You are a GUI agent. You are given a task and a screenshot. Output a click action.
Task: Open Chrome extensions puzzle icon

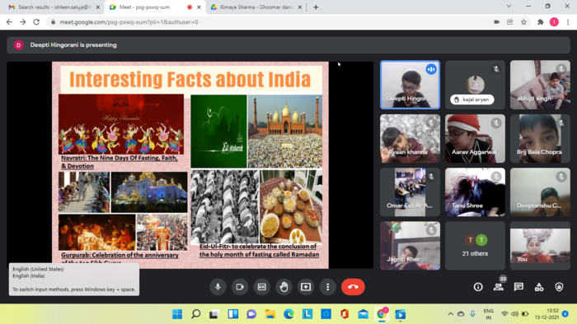tap(540, 22)
